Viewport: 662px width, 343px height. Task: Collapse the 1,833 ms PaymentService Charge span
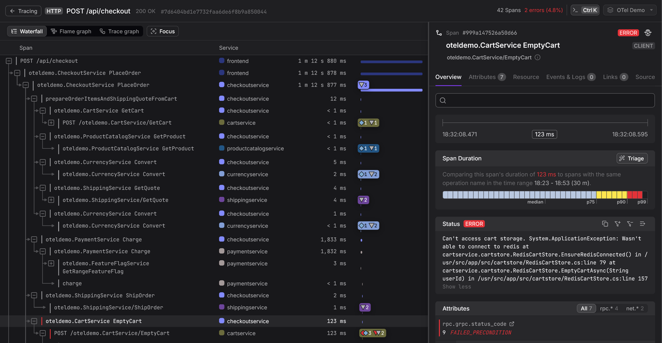click(x=34, y=240)
